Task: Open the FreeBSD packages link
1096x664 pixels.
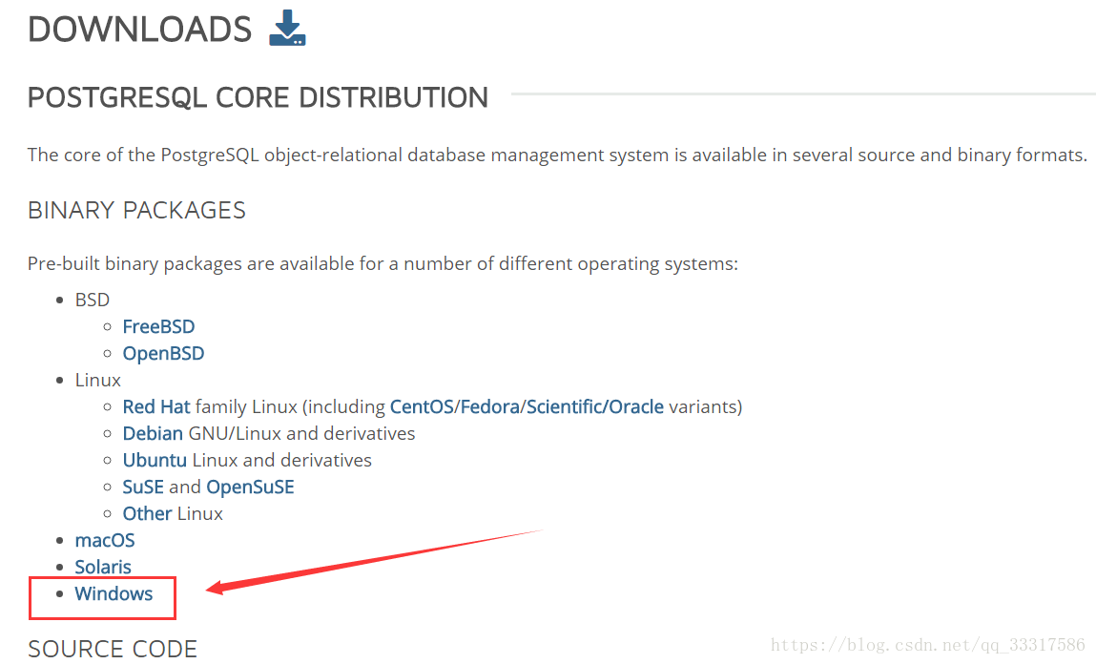Action: pyautogui.click(x=158, y=326)
